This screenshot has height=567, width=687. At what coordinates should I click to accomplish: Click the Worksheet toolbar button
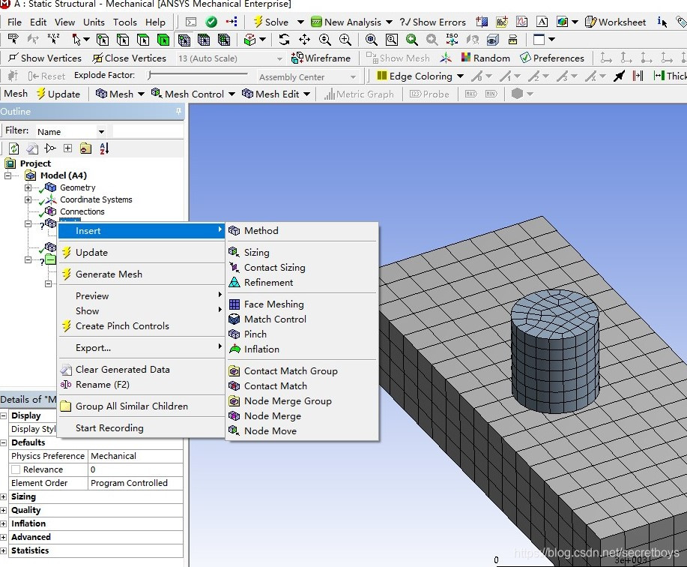click(x=616, y=22)
